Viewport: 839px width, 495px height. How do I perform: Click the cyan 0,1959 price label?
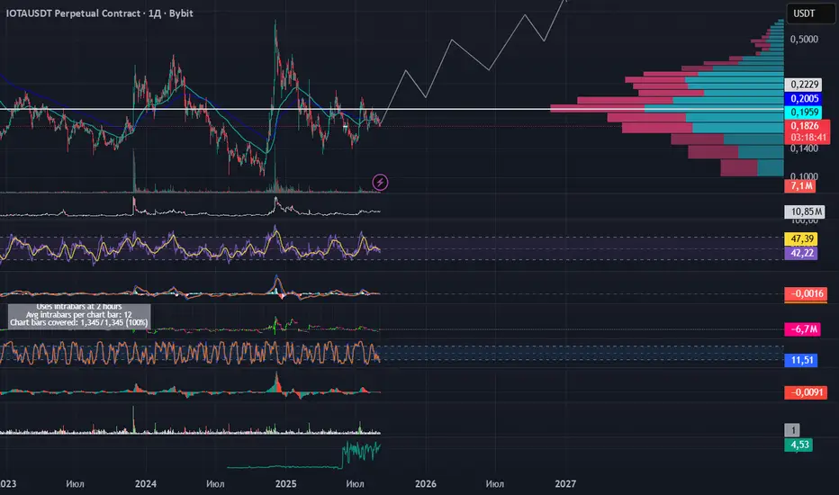[804, 112]
